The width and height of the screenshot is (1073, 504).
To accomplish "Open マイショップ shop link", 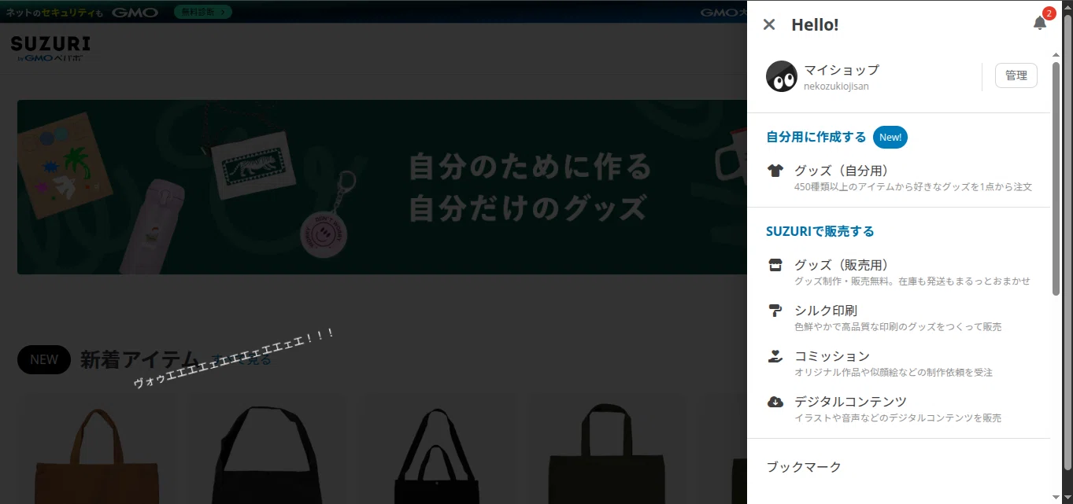I will 842,69.
